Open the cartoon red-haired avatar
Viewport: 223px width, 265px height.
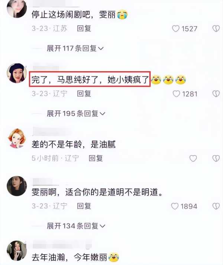[17, 138]
